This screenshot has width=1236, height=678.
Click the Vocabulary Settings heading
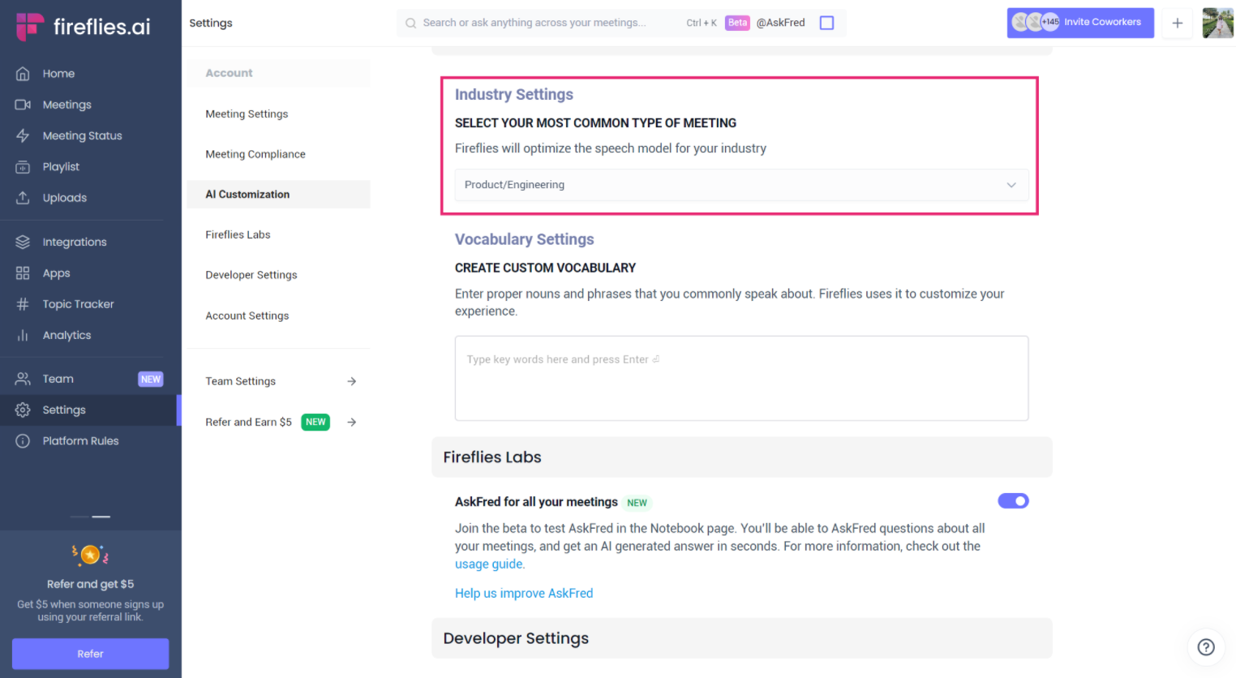coord(525,239)
